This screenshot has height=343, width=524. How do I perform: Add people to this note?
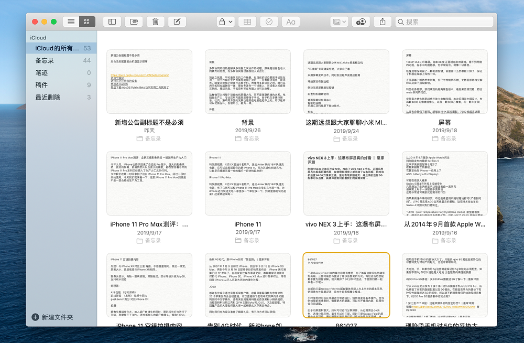[x=361, y=22]
